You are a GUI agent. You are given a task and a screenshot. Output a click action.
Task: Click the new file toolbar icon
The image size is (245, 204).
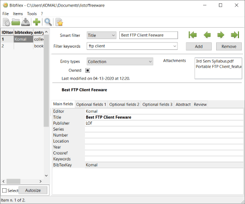point(7,22)
